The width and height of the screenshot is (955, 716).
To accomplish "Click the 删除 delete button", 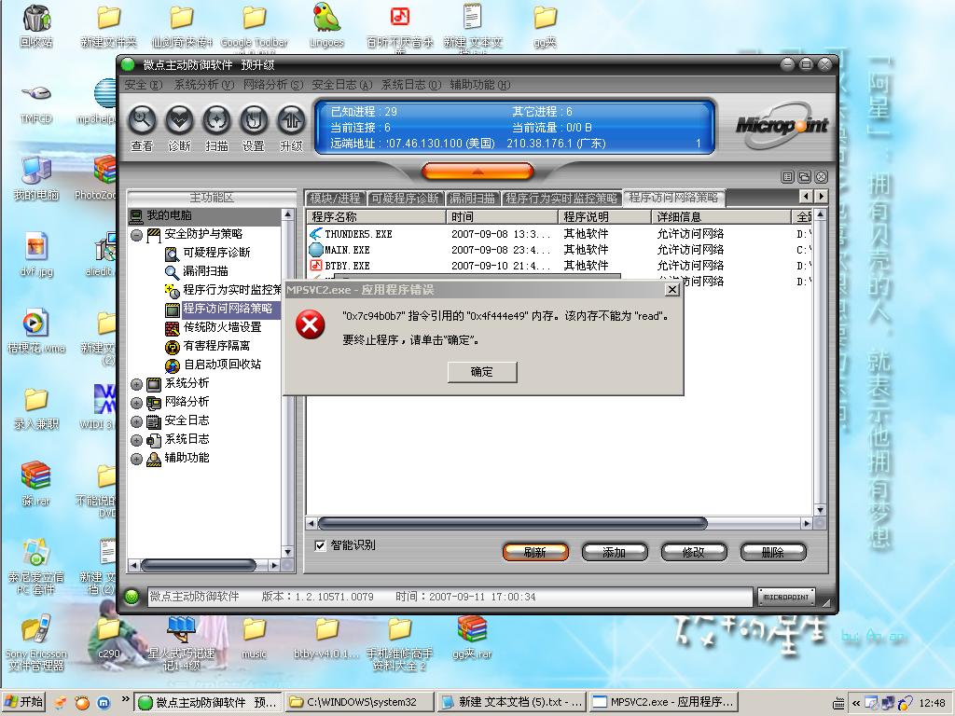I will [x=772, y=552].
